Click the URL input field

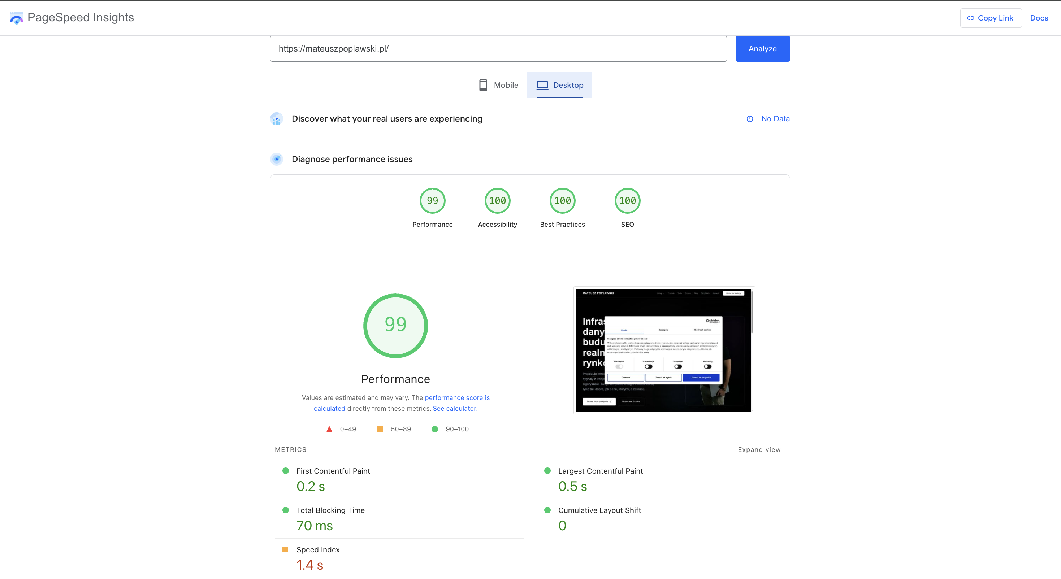[498, 49]
